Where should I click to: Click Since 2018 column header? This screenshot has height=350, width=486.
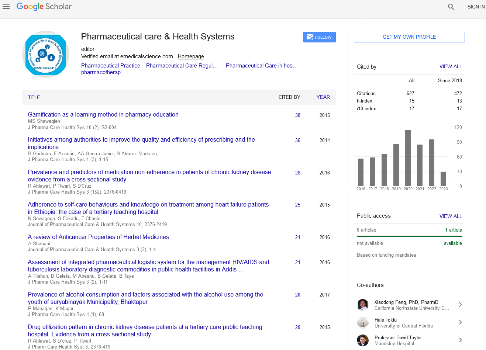[450, 80]
